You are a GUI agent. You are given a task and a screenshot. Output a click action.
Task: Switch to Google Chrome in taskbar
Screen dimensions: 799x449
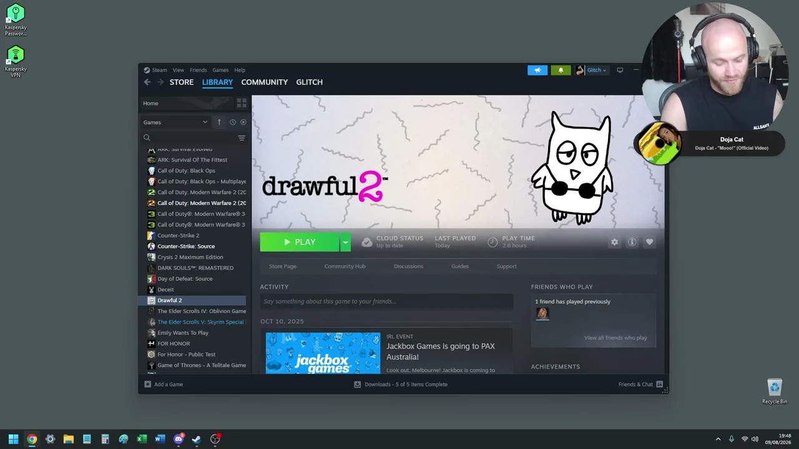pyautogui.click(x=32, y=439)
